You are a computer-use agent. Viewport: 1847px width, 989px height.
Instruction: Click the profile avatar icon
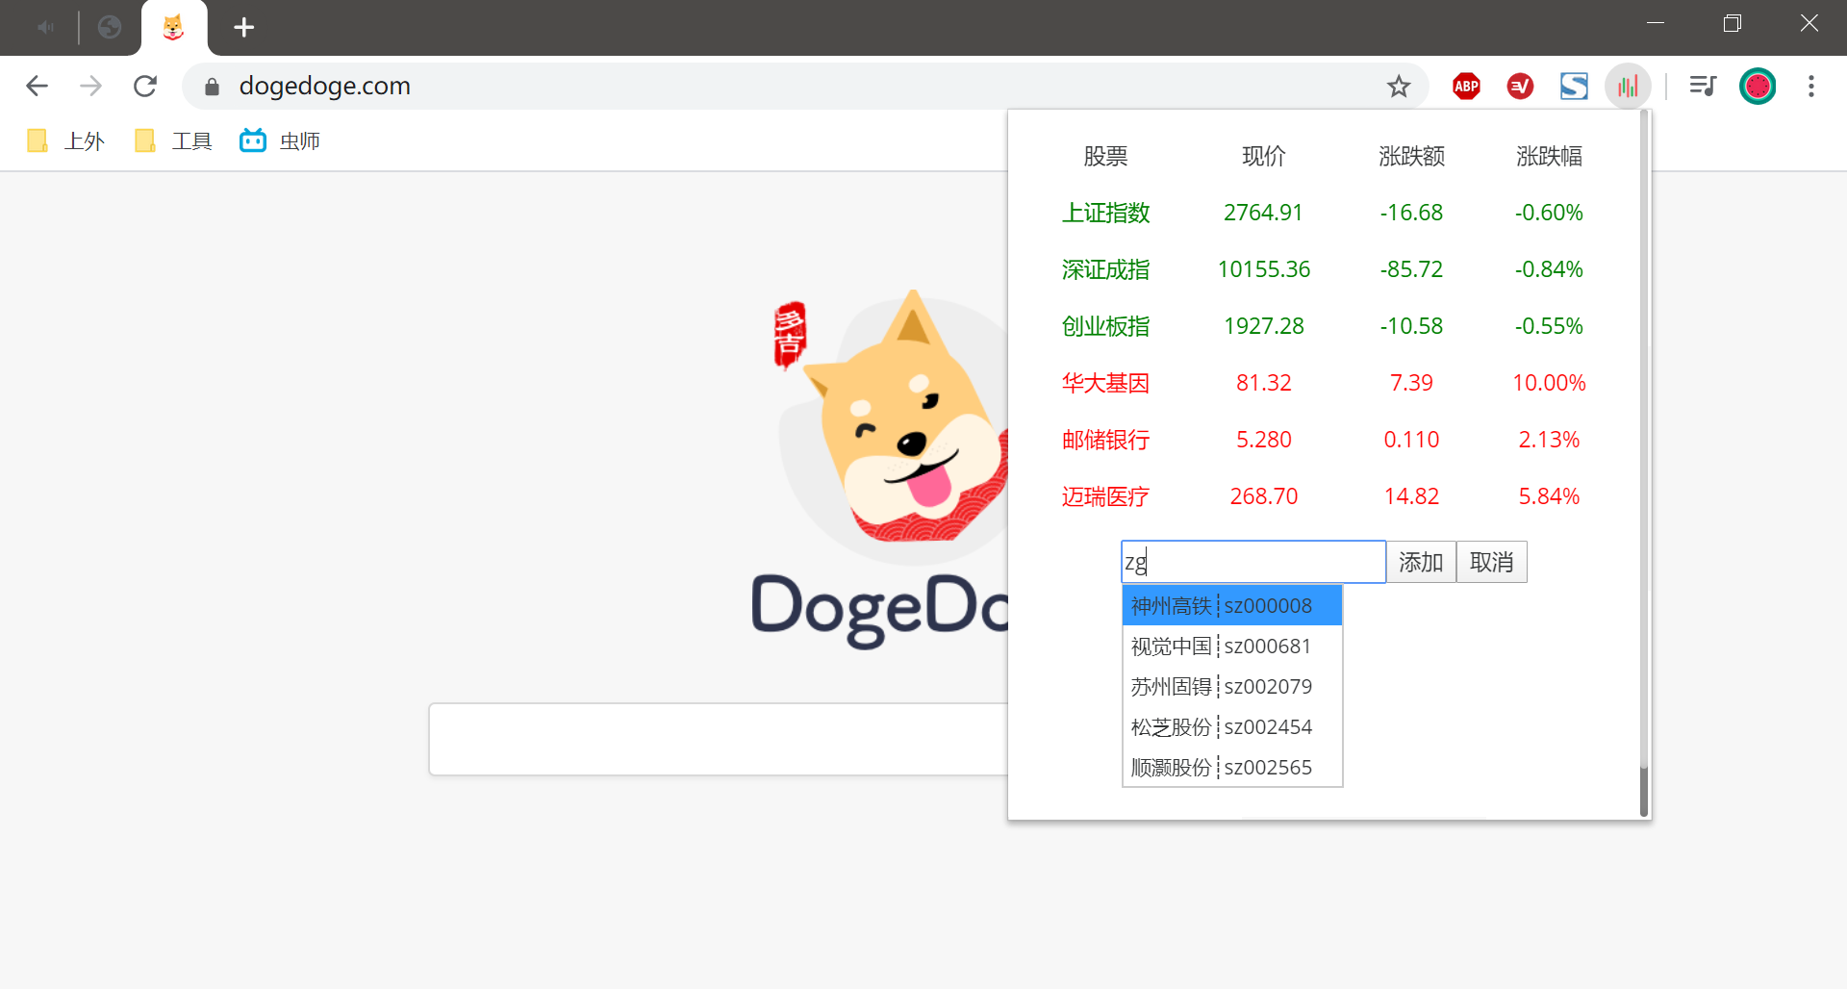click(1758, 87)
